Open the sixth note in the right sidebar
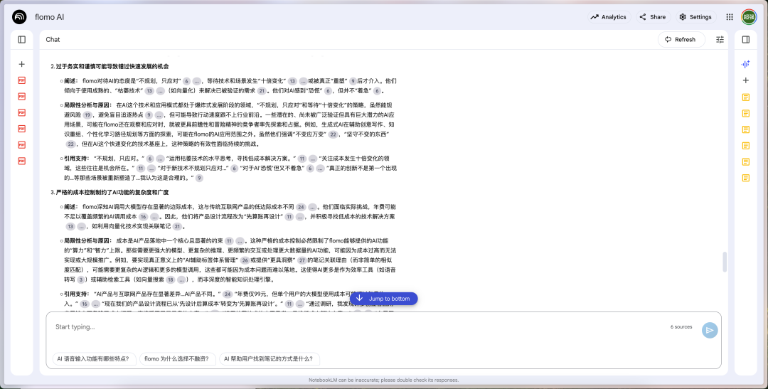This screenshot has width=768, height=389. click(745, 178)
